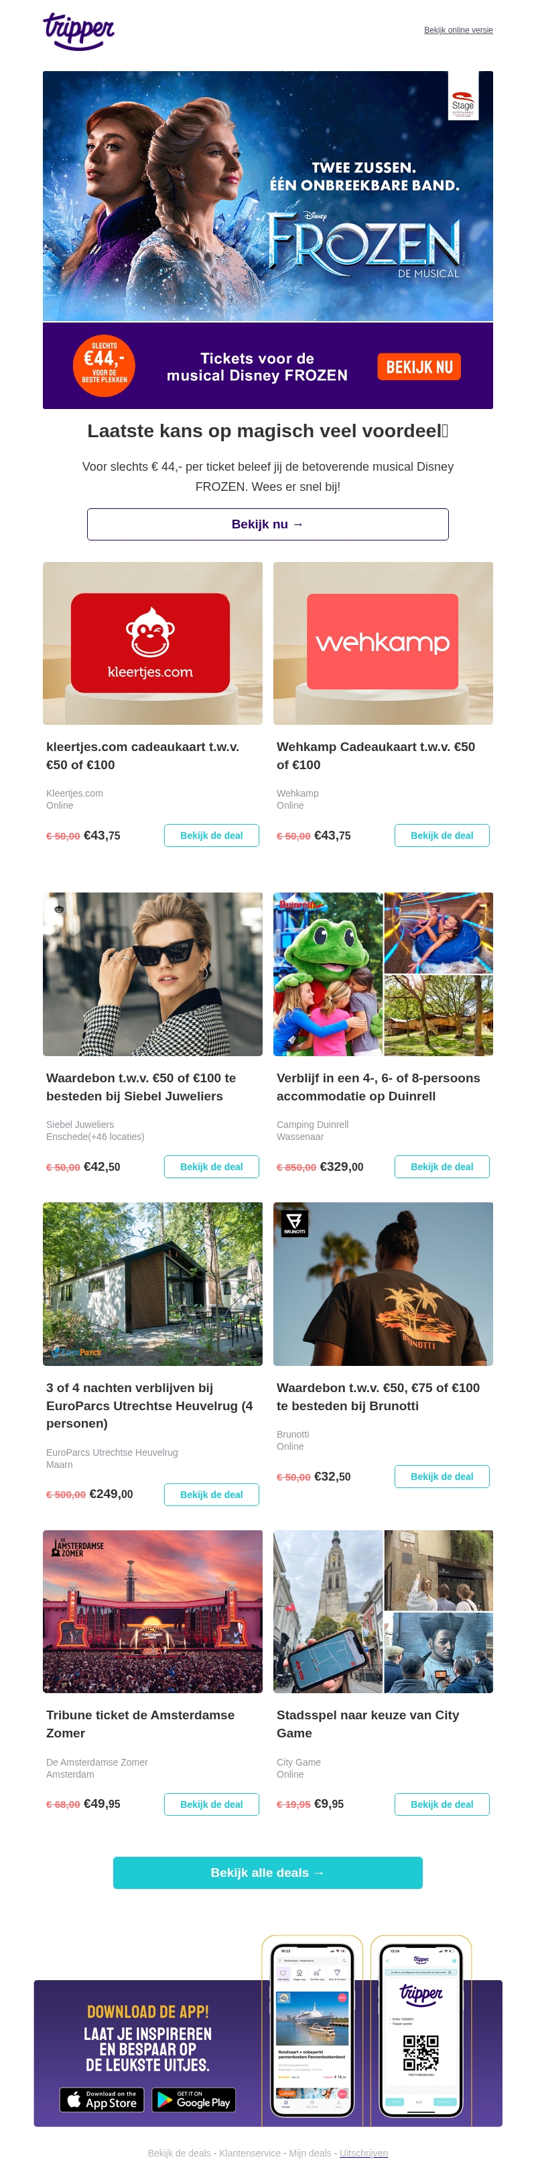View the Duinrell accommodation deal button
This screenshot has width=536, height=2180.
[442, 1166]
